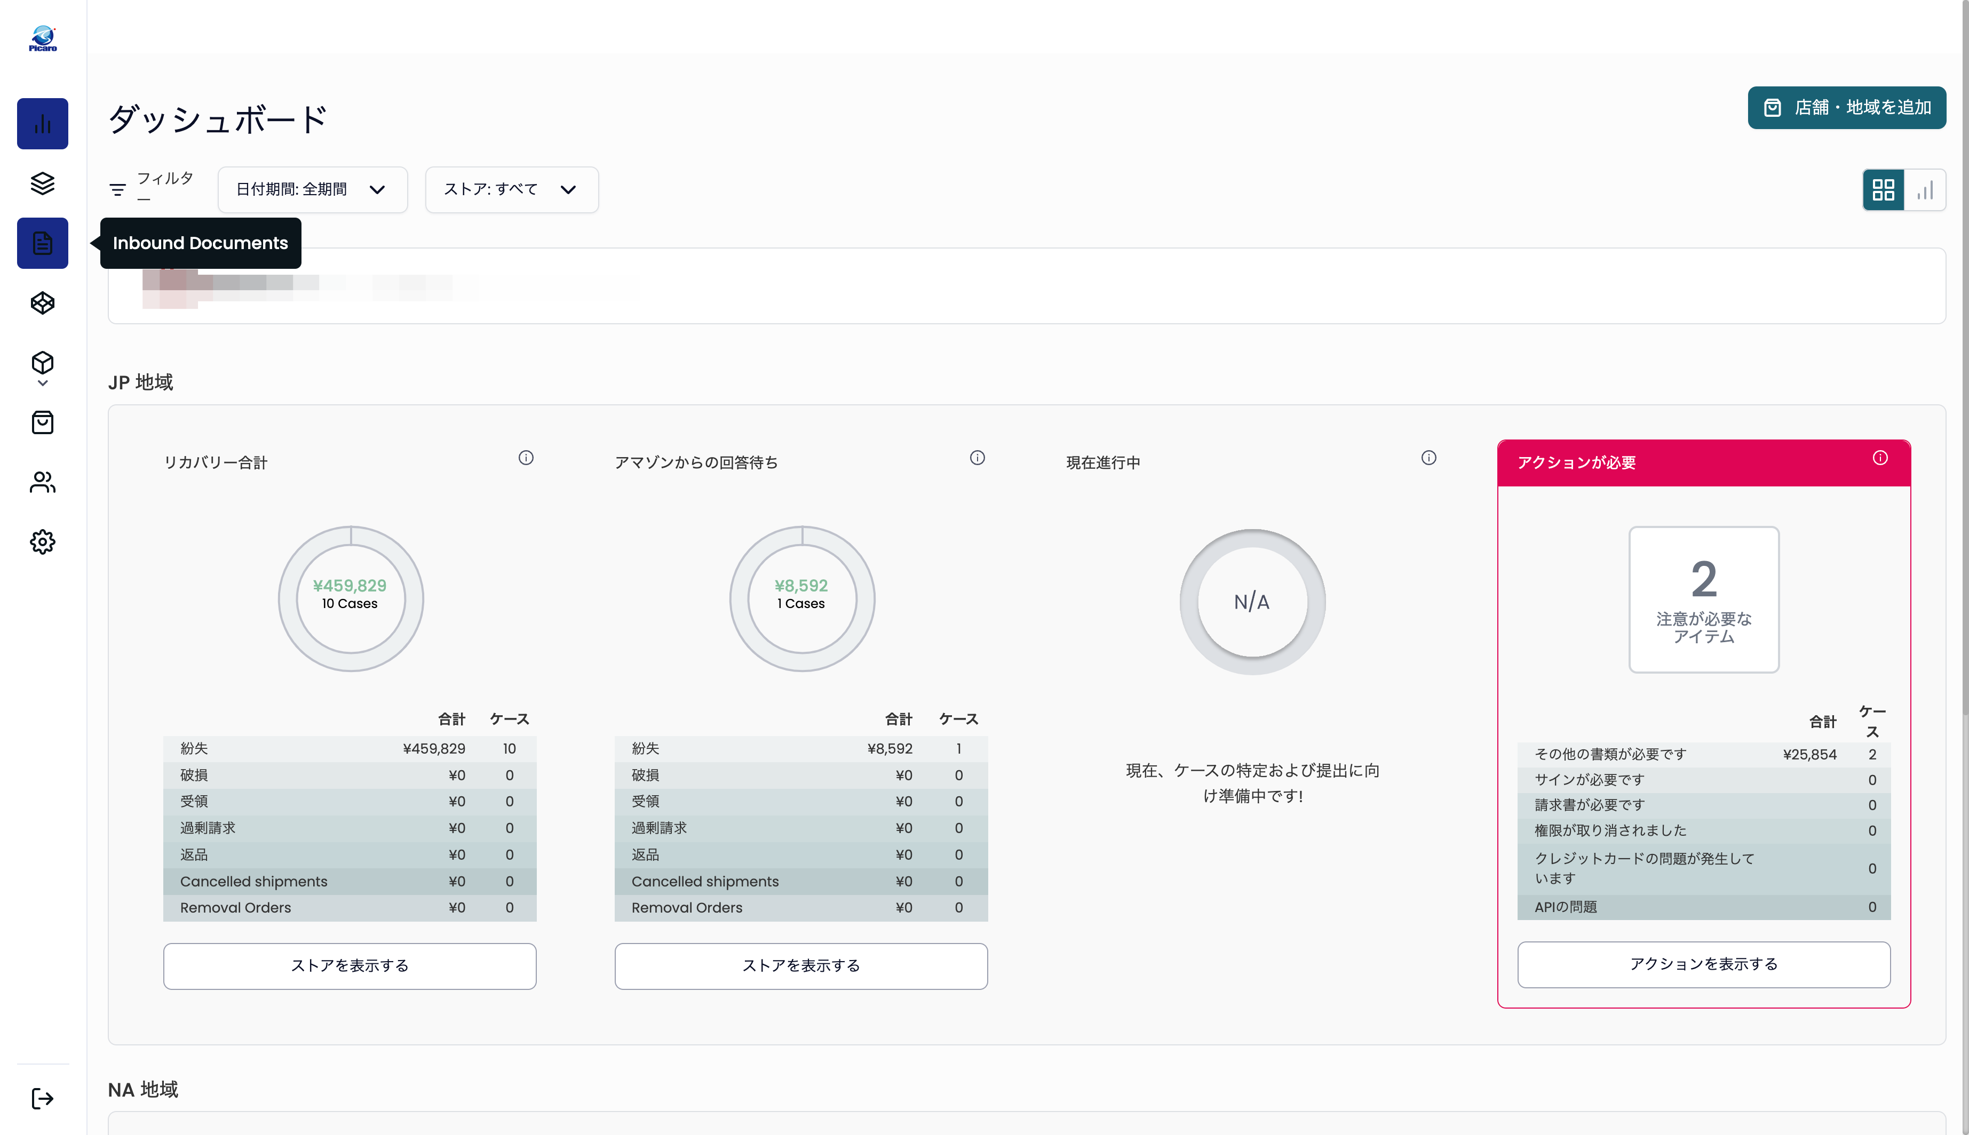
Task: Click the N/A progress donut
Action: (x=1253, y=602)
